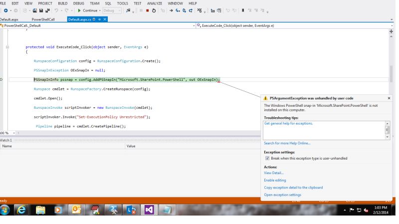
Task: Click the Threads tool icon in debug toolbar
Action: (x=199, y=10)
